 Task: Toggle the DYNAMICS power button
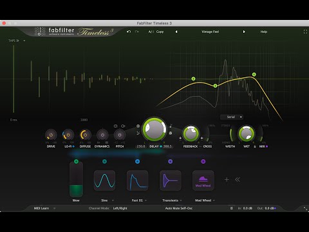pyautogui.click(x=102, y=135)
